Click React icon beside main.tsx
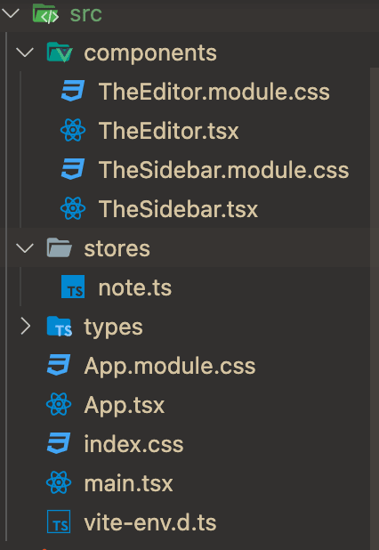The width and height of the screenshot is (379, 550). (x=59, y=482)
